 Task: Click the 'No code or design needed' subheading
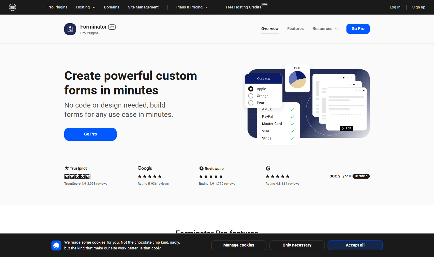click(119, 110)
